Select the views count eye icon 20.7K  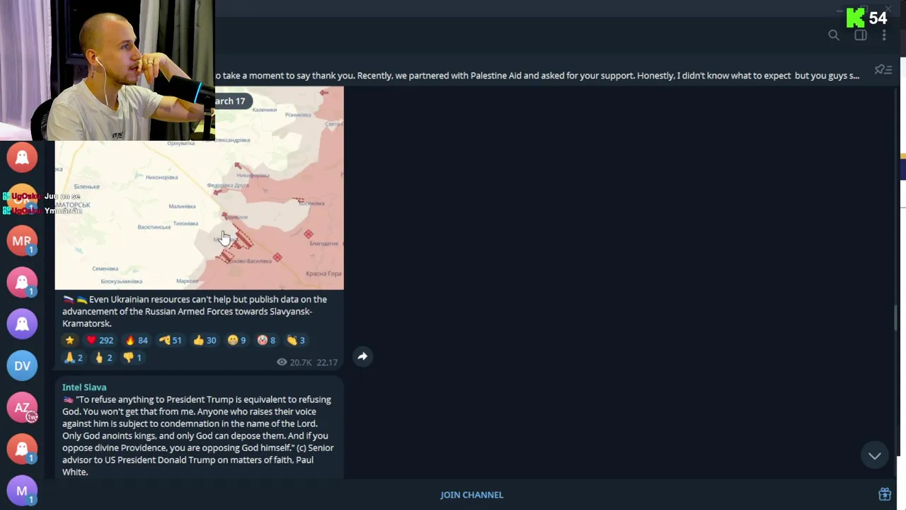pyautogui.click(x=282, y=362)
